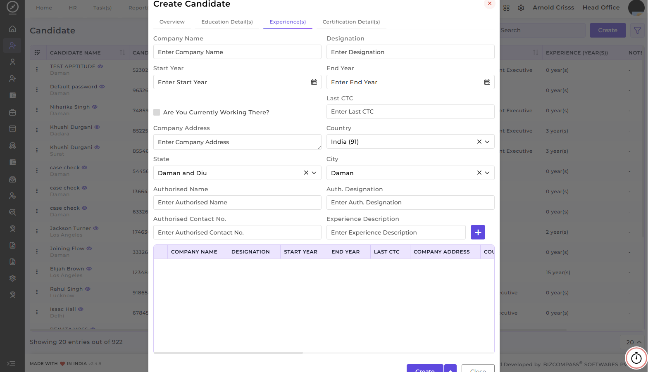View Isaac Hall candidate eye icon
Screen dimensions: 648x372
click(81, 309)
